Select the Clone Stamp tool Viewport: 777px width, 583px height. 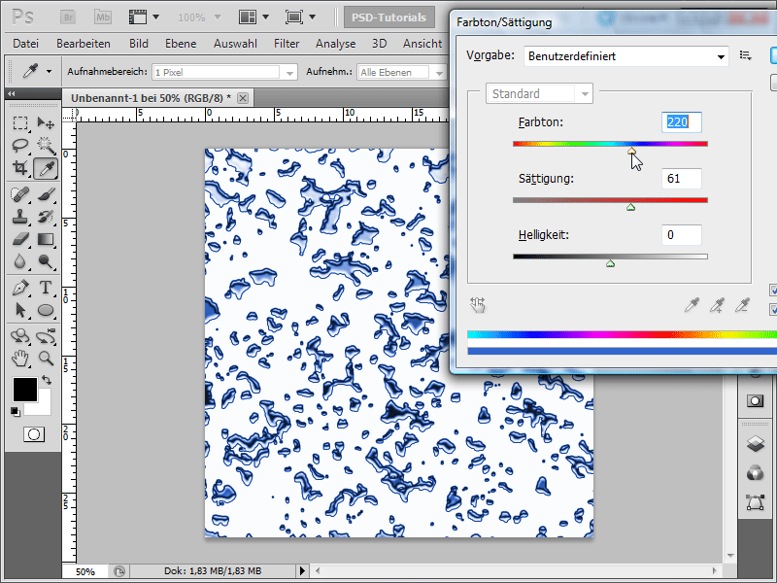coord(20,217)
